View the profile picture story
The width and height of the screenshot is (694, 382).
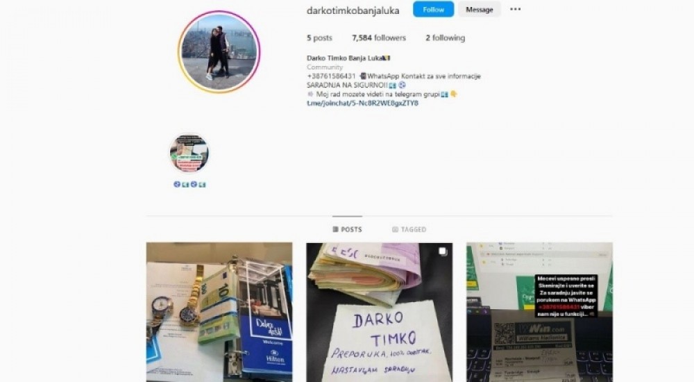click(219, 52)
